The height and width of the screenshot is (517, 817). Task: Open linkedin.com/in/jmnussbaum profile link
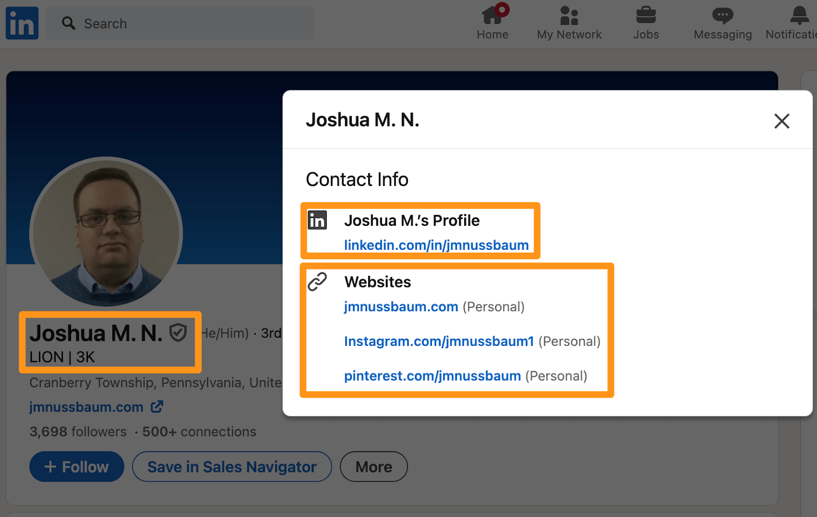[x=436, y=245]
